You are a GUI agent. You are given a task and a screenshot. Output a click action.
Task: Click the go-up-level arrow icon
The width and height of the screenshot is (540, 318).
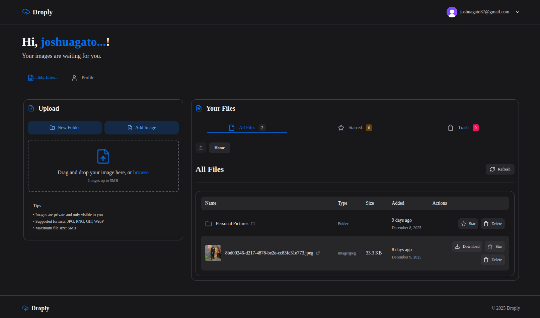(201, 148)
